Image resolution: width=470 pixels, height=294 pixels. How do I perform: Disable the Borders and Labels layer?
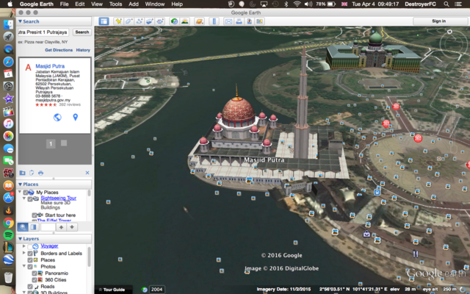pyautogui.click(x=30, y=254)
